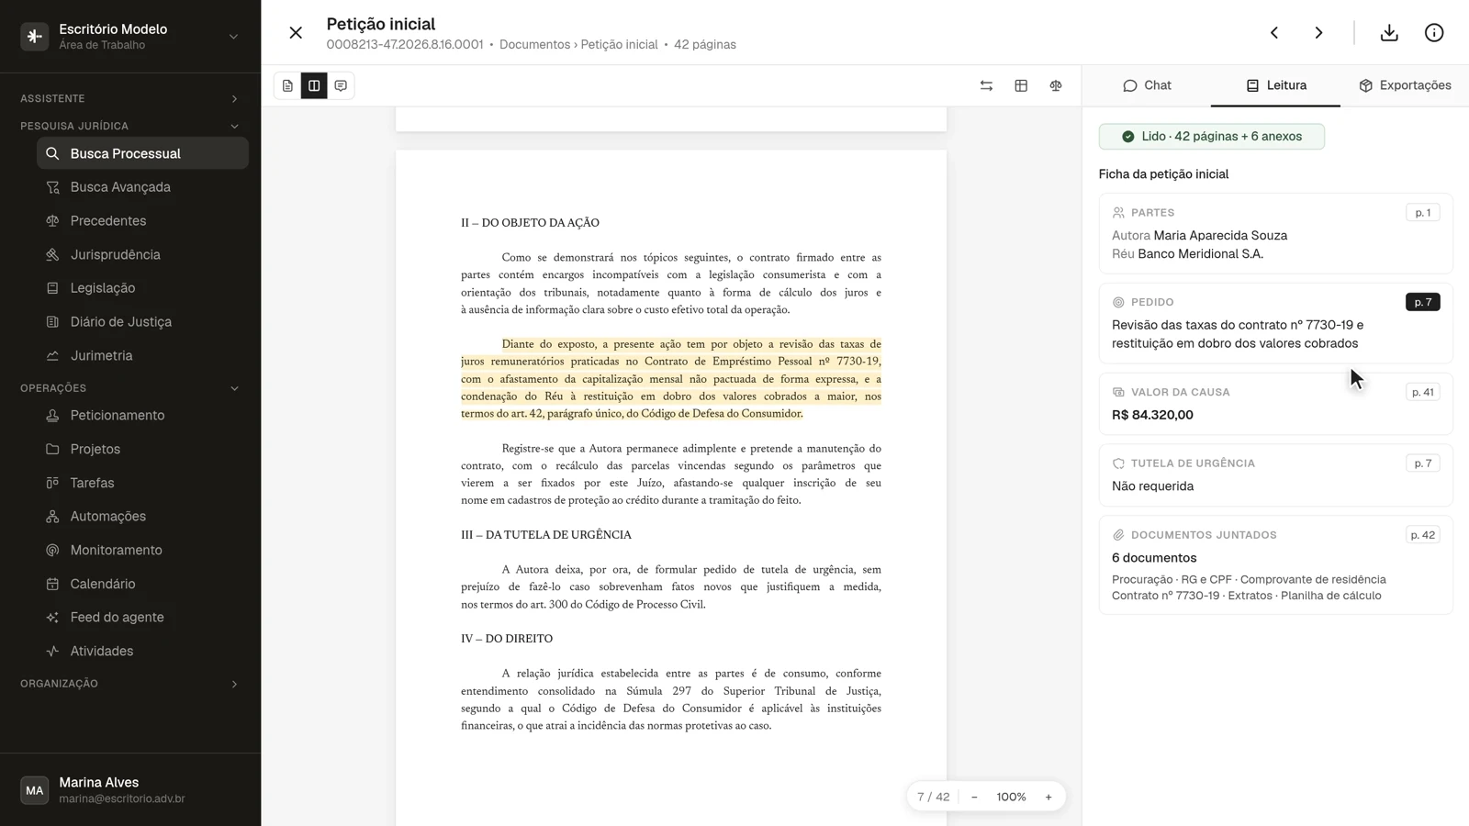The image size is (1469, 826).
Task: Open p. 7 badge on Tutela de Urgência
Action: (x=1423, y=463)
